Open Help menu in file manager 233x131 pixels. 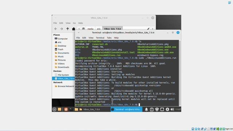click(x=80, y=23)
